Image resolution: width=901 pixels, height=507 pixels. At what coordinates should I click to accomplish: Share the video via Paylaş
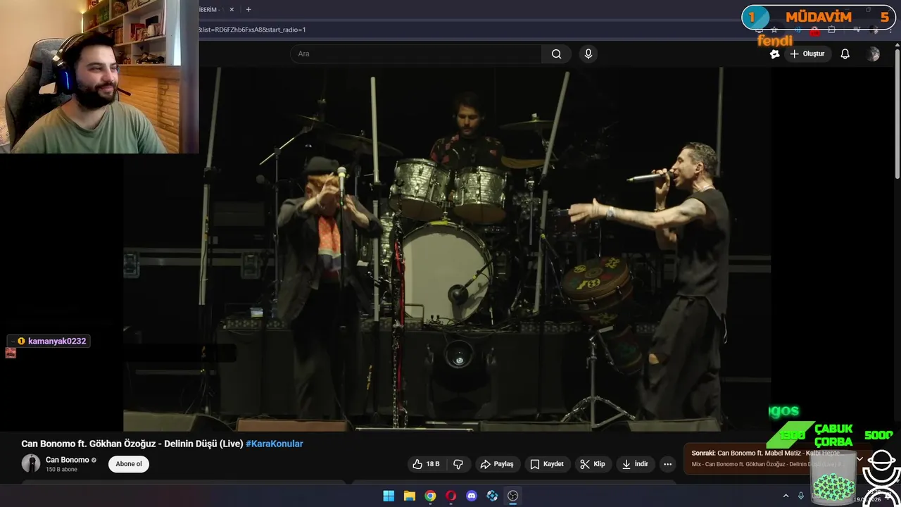click(497, 464)
